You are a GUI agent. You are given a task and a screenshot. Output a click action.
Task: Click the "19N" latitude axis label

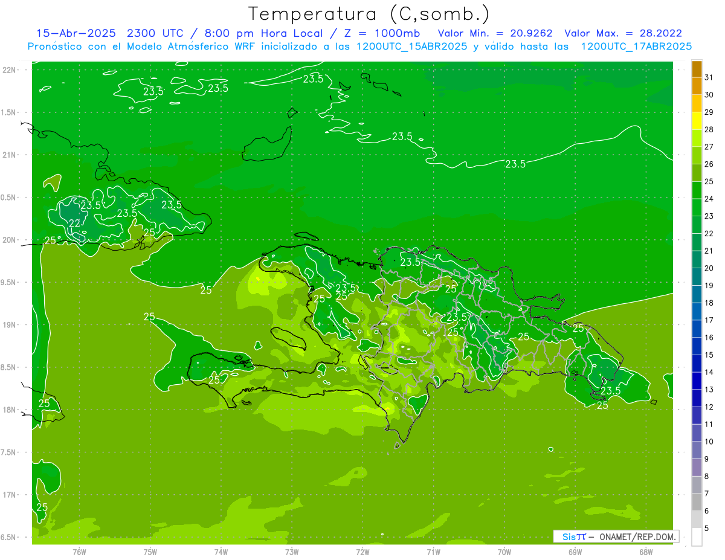[9, 324]
